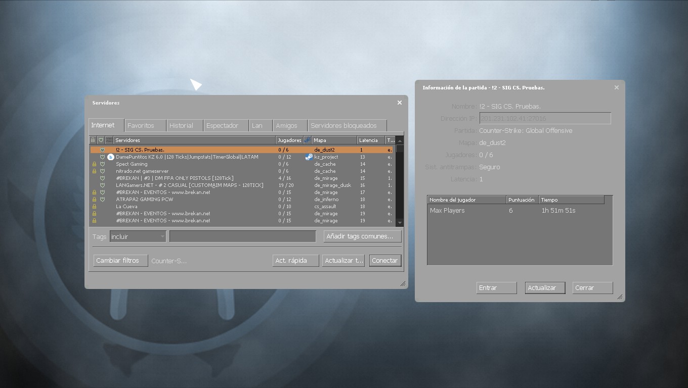Image resolution: width=688 pixels, height=388 pixels.
Task: Click 'Max Players' row in player list
Action: 516,211
